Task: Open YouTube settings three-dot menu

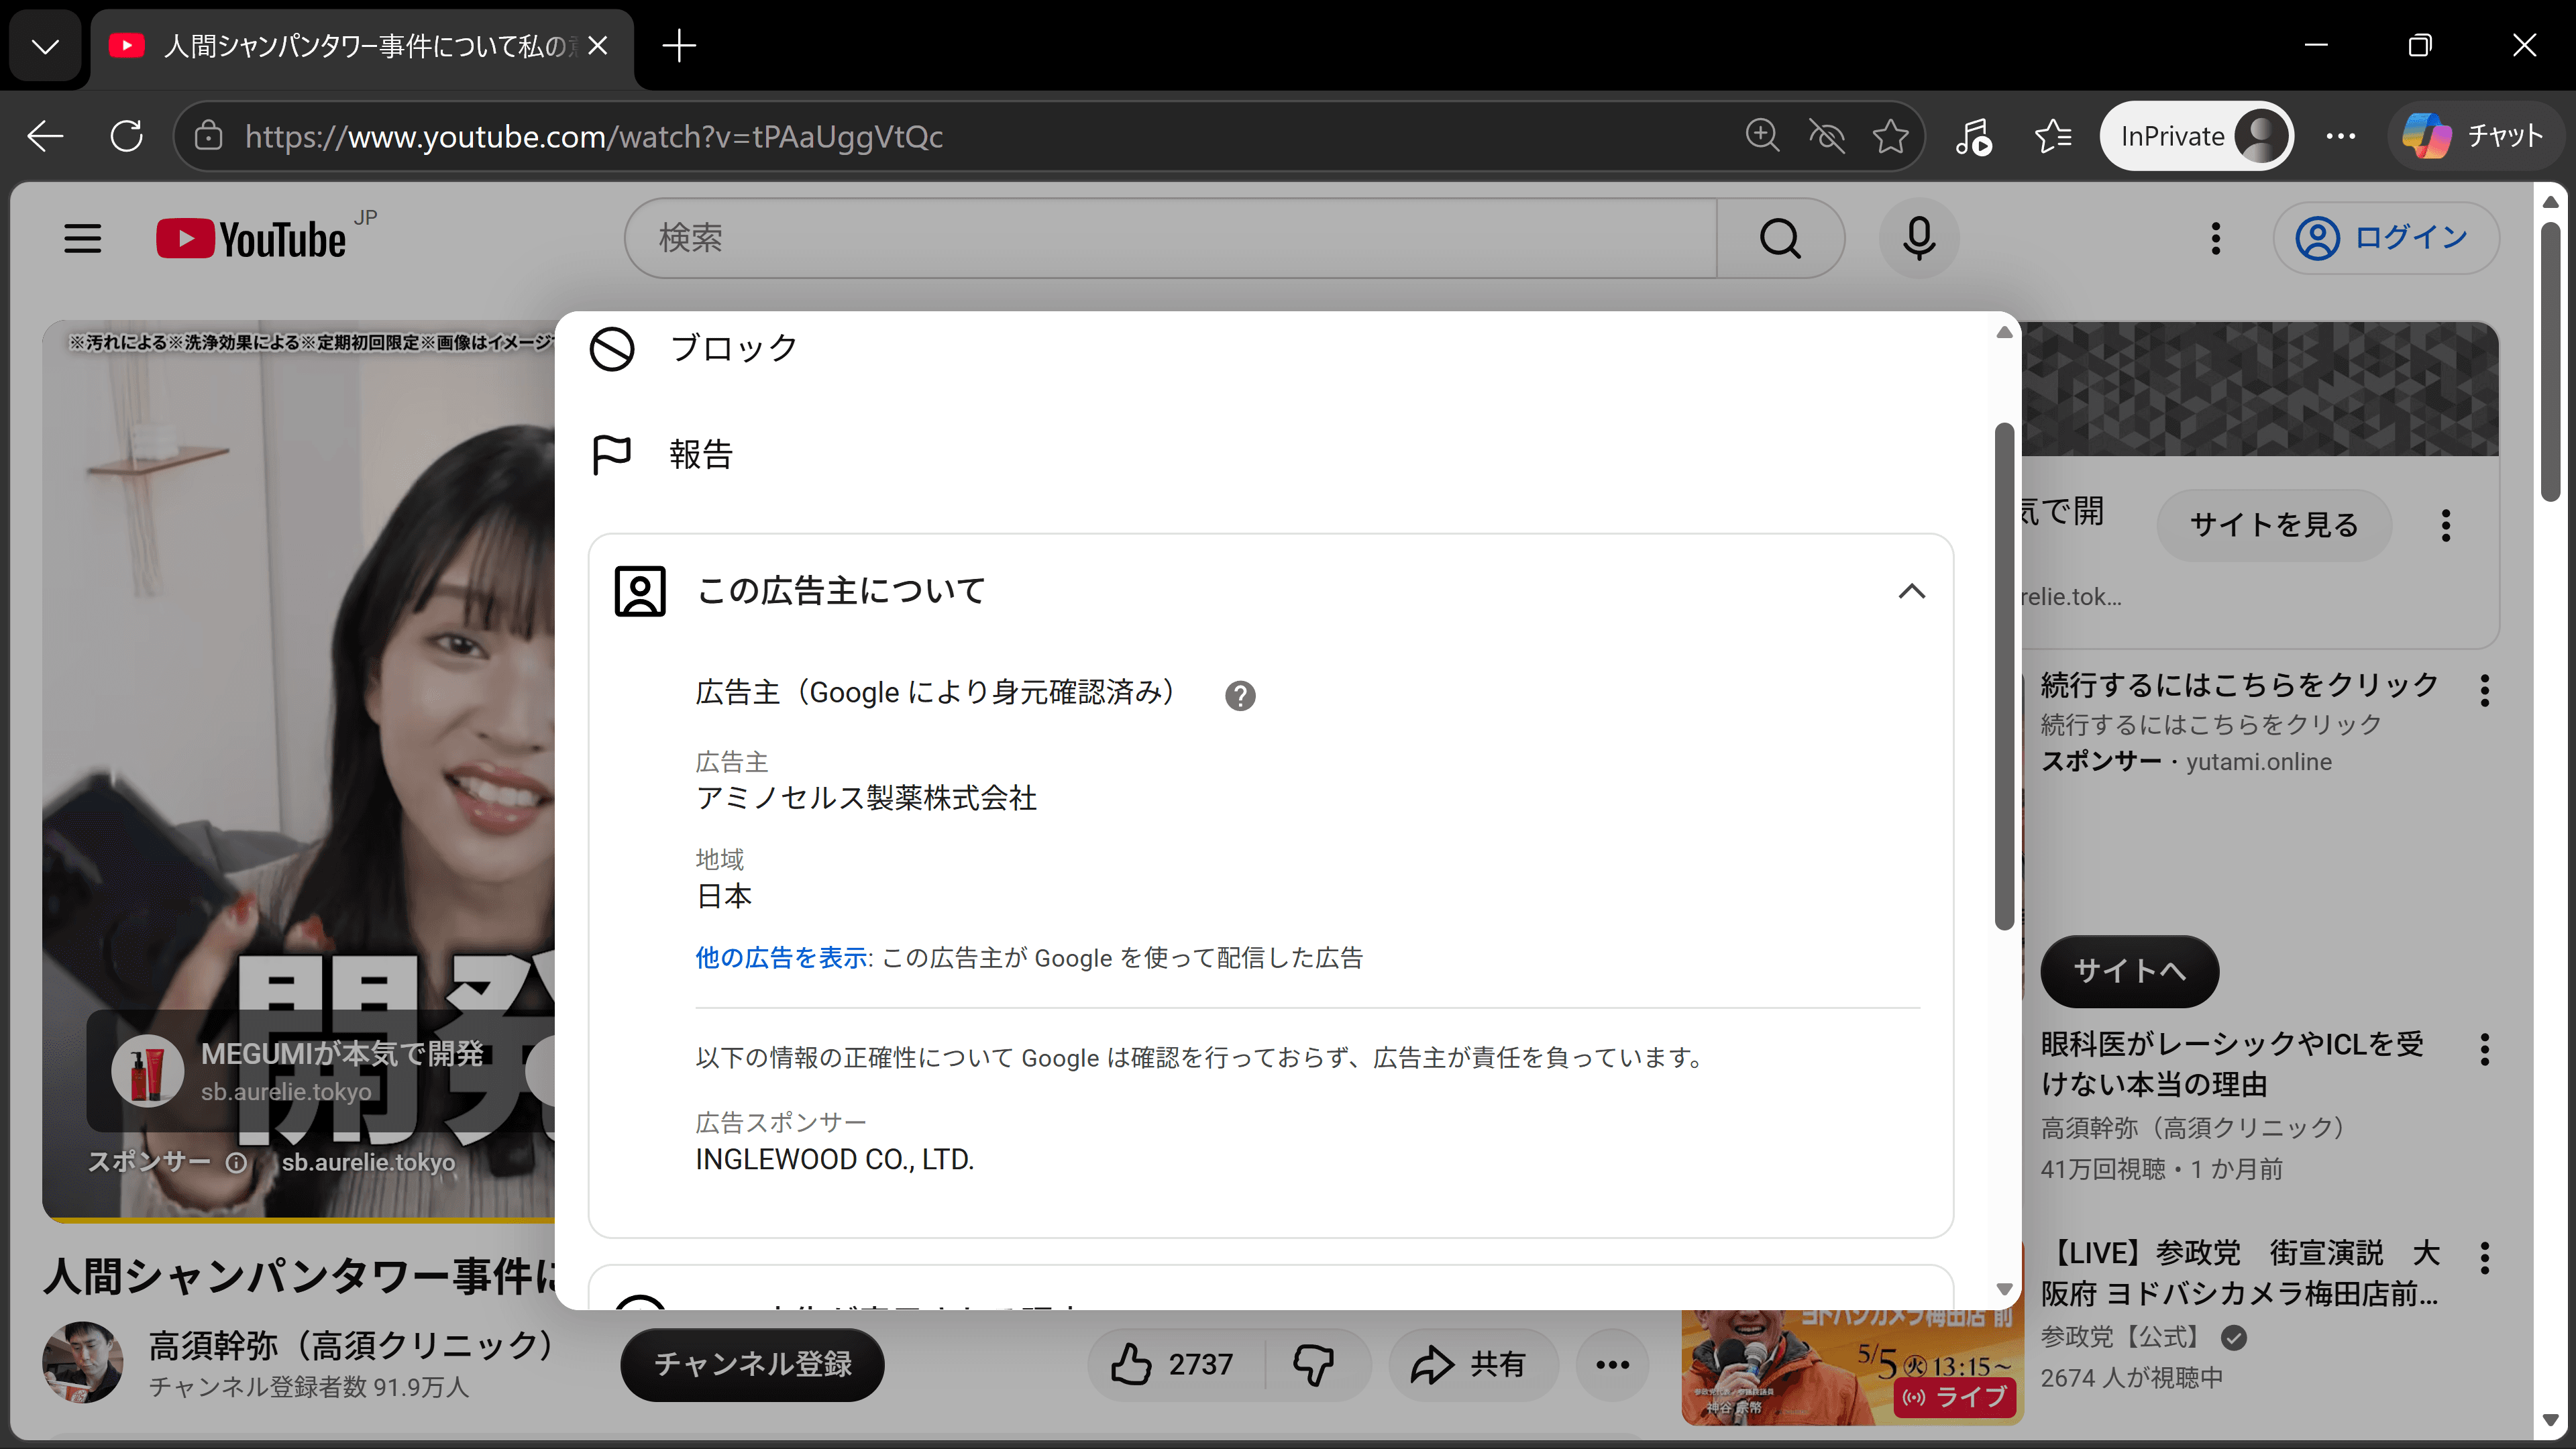Action: [x=2216, y=238]
